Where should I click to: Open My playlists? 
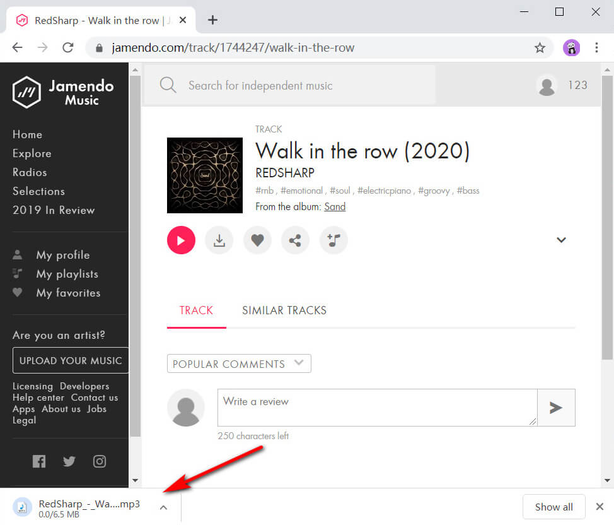pyautogui.click(x=67, y=274)
